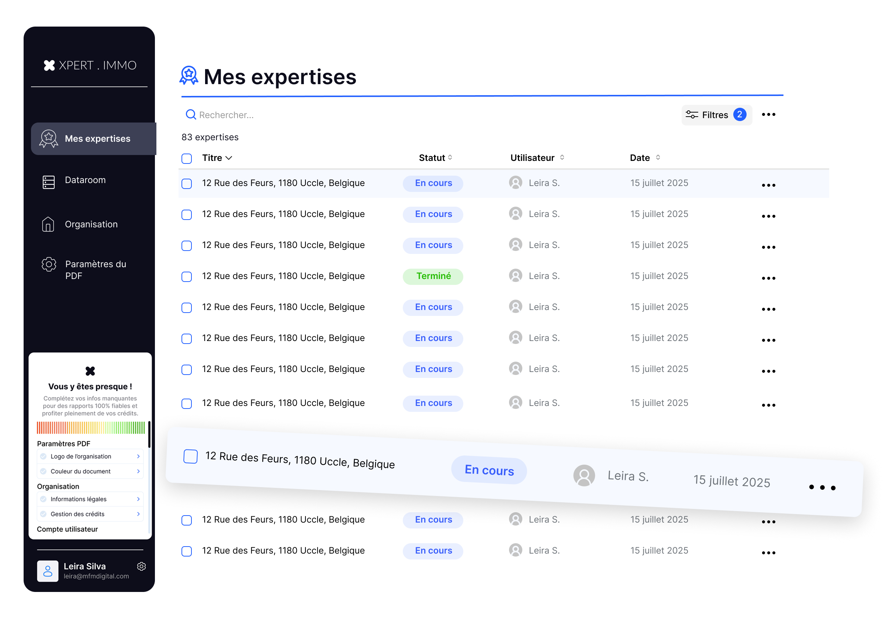Click the search magnifier icon
Viewport: 886px width, 620px height.
tap(191, 115)
